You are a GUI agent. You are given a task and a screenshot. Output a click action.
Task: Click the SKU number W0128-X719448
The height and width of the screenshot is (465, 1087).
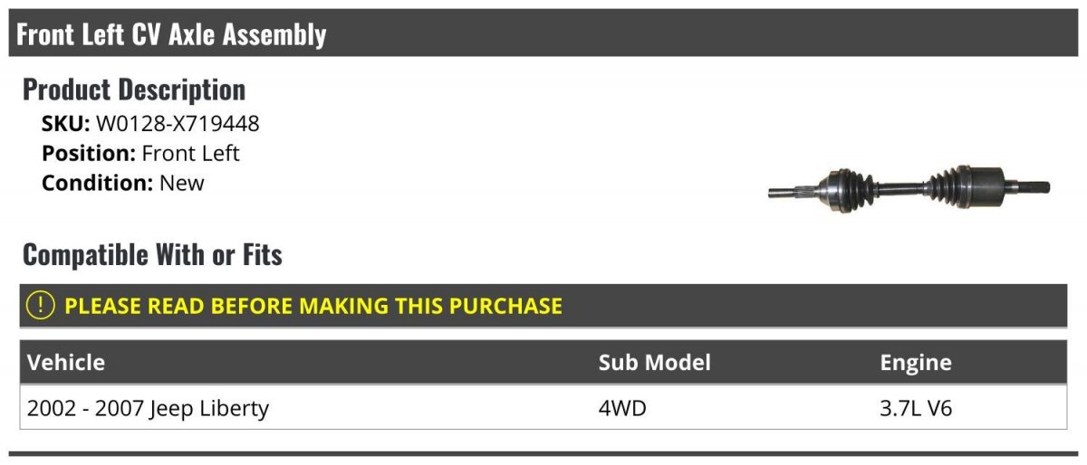[178, 124]
